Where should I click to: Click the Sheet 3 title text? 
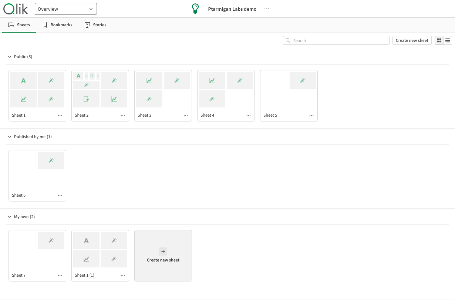coord(144,115)
